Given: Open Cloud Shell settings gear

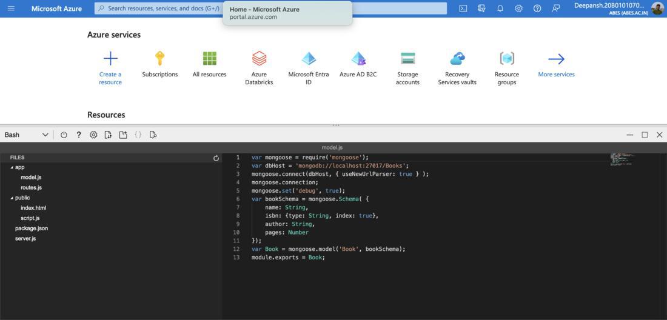Looking at the screenshot, I should pos(93,135).
